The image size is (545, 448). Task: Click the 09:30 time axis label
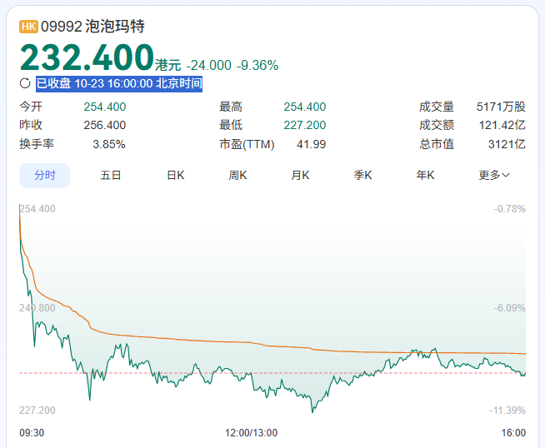32,433
